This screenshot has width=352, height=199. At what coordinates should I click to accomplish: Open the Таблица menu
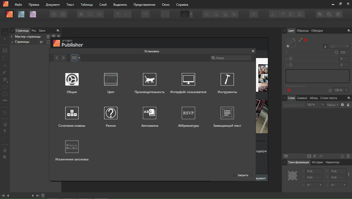[x=87, y=5]
